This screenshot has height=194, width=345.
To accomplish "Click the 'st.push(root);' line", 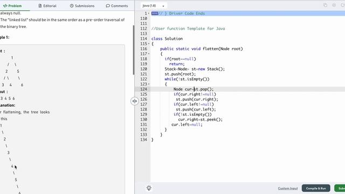I will [180, 74].
